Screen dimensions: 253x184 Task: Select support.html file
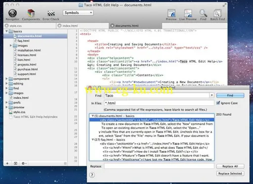[x=27, y=74]
